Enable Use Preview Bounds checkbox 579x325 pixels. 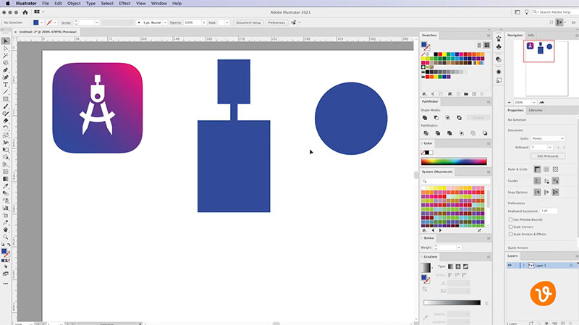point(511,219)
